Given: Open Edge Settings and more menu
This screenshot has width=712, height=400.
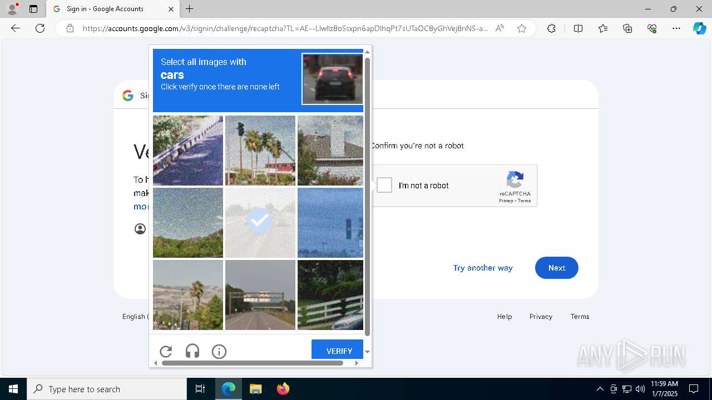Looking at the screenshot, I should coord(676,28).
